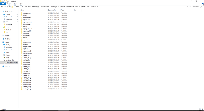Click the Back navigation arrow
Viewport: 204px width, 111px height.
coord(2,7)
